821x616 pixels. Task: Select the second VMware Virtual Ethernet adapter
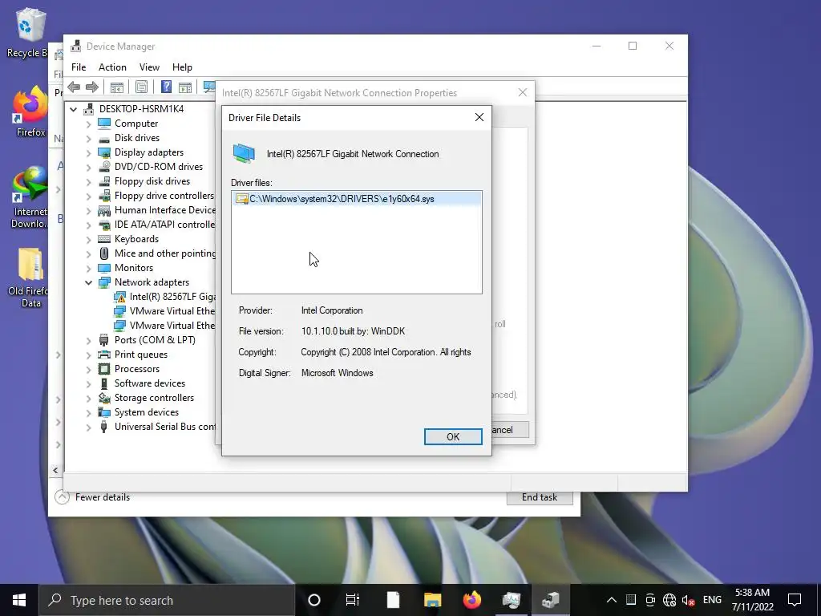click(165, 326)
